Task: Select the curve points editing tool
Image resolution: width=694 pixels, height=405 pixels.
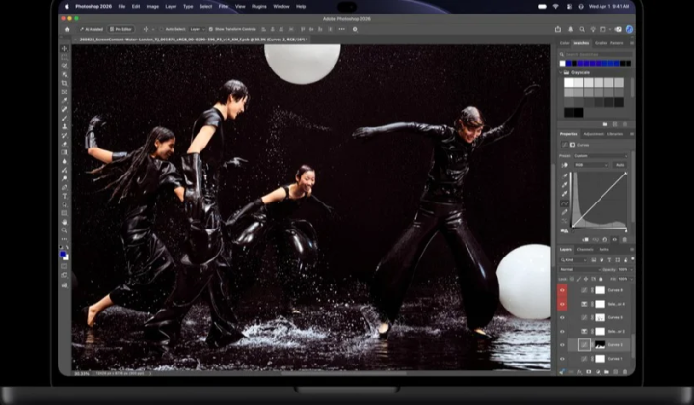Action: point(564,203)
